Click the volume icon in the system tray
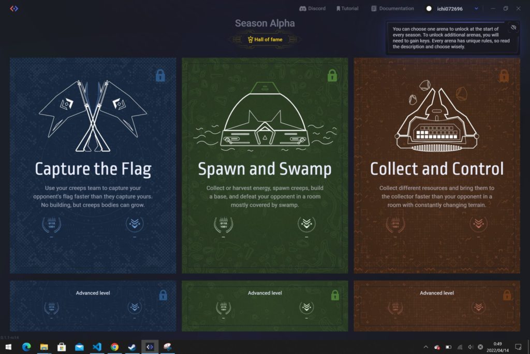Viewport: 530px width, 354px height. tap(470, 347)
